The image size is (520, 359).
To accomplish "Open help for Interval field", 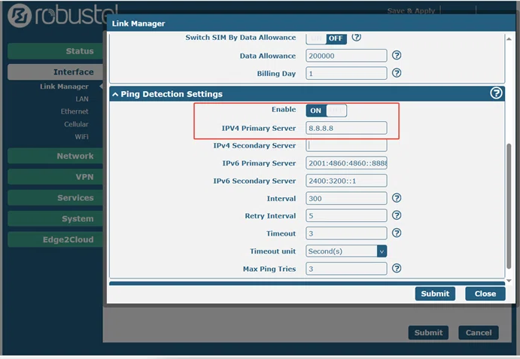I will click(x=397, y=198).
